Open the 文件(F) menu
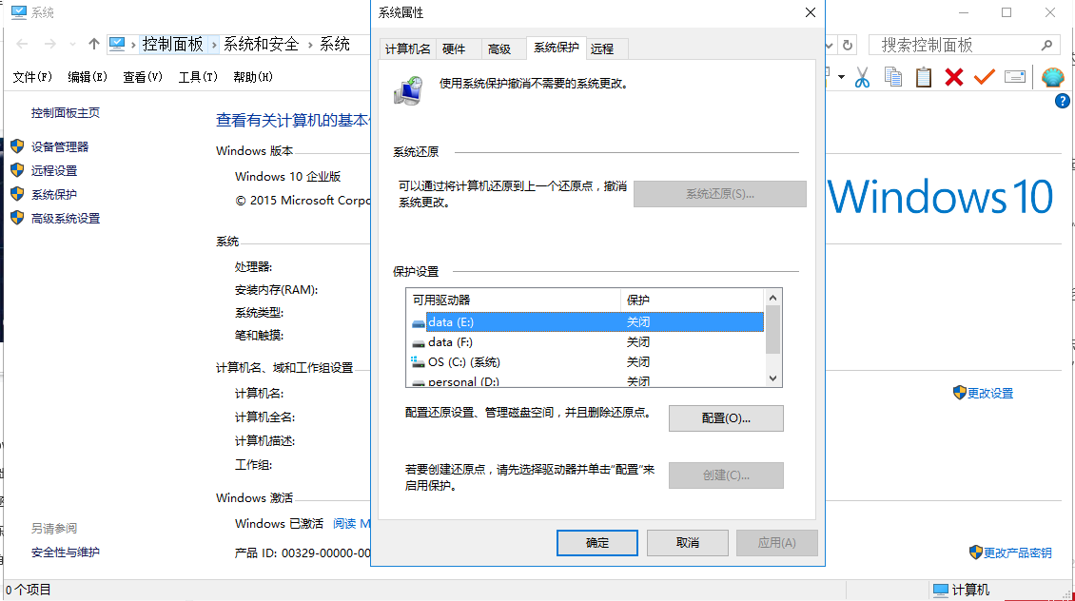Image resolution: width=1075 pixels, height=601 pixels. tap(32, 77)
